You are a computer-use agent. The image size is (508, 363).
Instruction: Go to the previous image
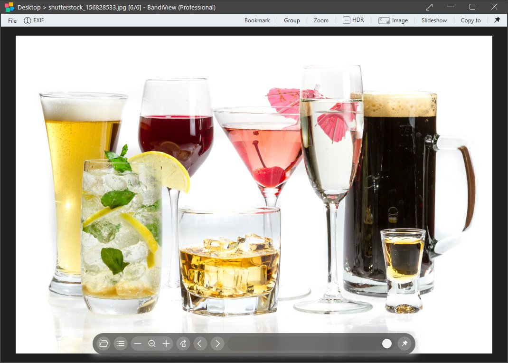click(x=200, y=344)
